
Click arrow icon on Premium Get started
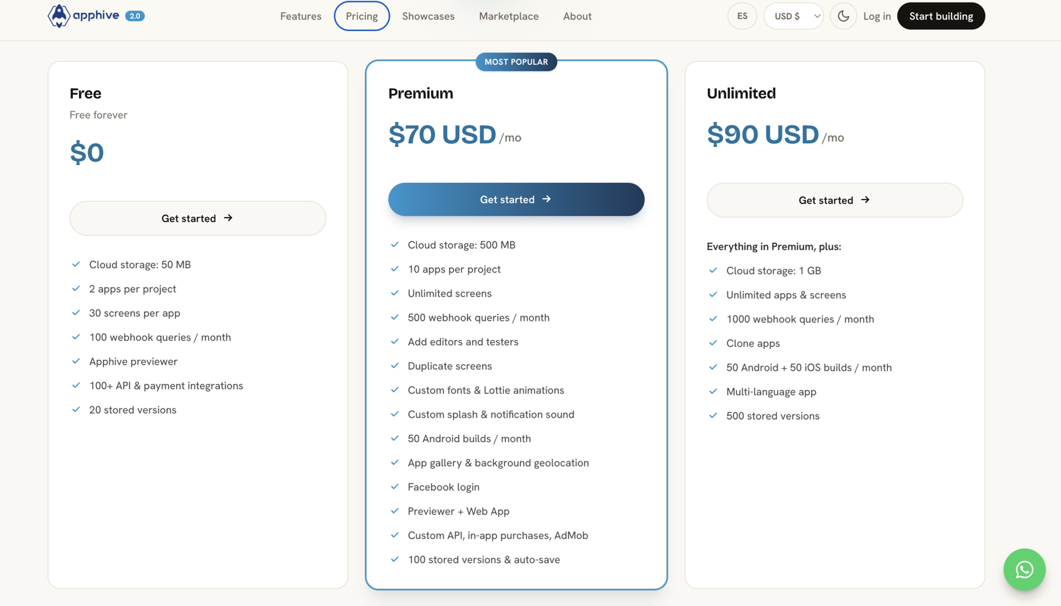tap(546, 199)
